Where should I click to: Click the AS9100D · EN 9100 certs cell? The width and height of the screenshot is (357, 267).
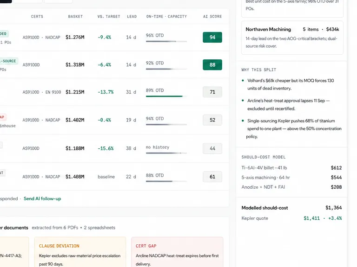(42, 92)
